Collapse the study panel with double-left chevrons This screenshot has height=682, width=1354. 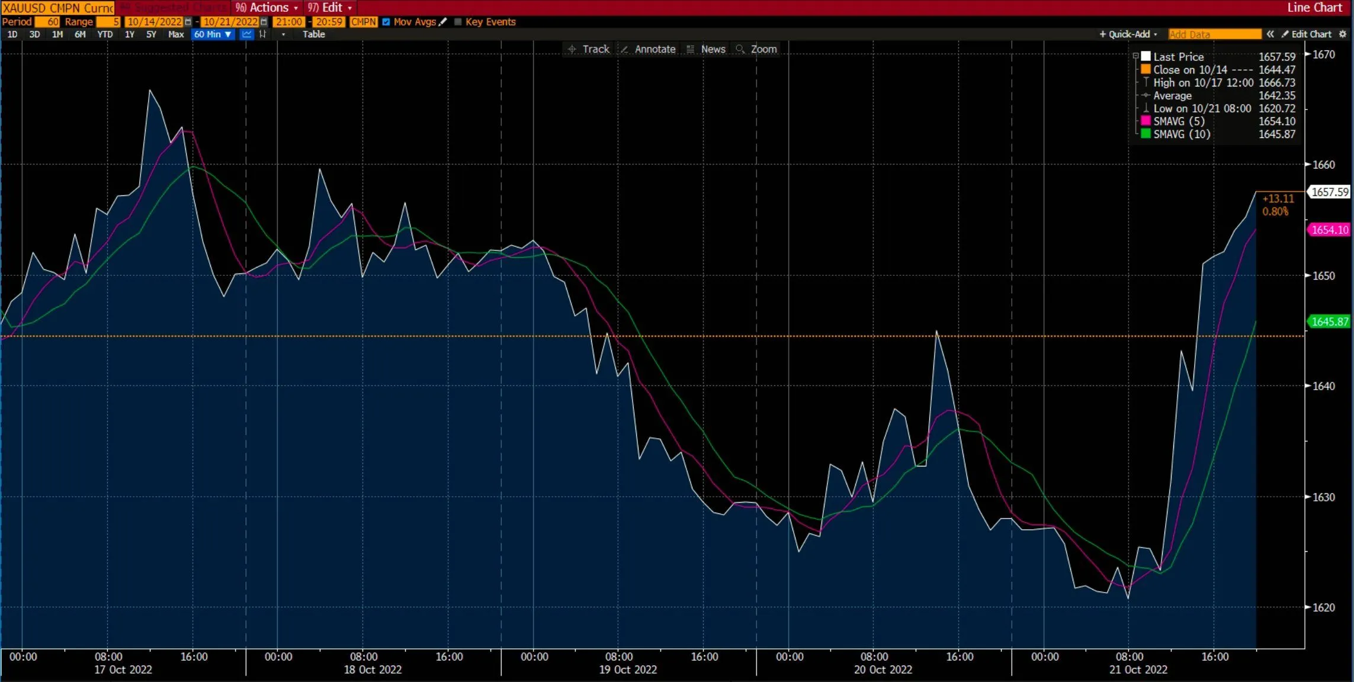click(1270, 34)
